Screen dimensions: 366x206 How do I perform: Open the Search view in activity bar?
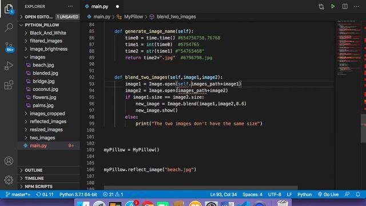pyautogui.click(x=9, y=27)
